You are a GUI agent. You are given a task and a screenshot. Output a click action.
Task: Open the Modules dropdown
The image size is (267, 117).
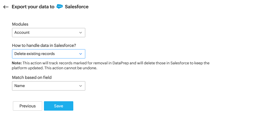(x=48, y=33)
